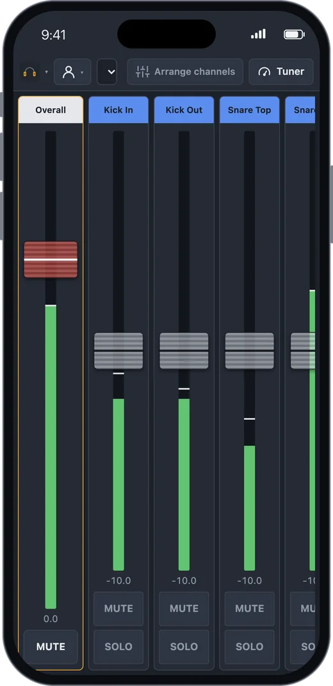Select the Overall channel header
The height and width of the screenshot is (686, 333).
point(51,110)
